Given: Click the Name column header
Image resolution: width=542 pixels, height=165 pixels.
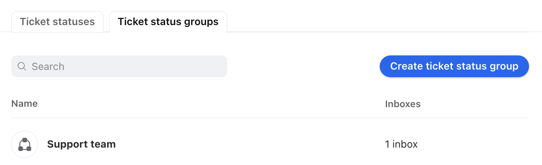Looking at the screenshot, I should (24, 104).
